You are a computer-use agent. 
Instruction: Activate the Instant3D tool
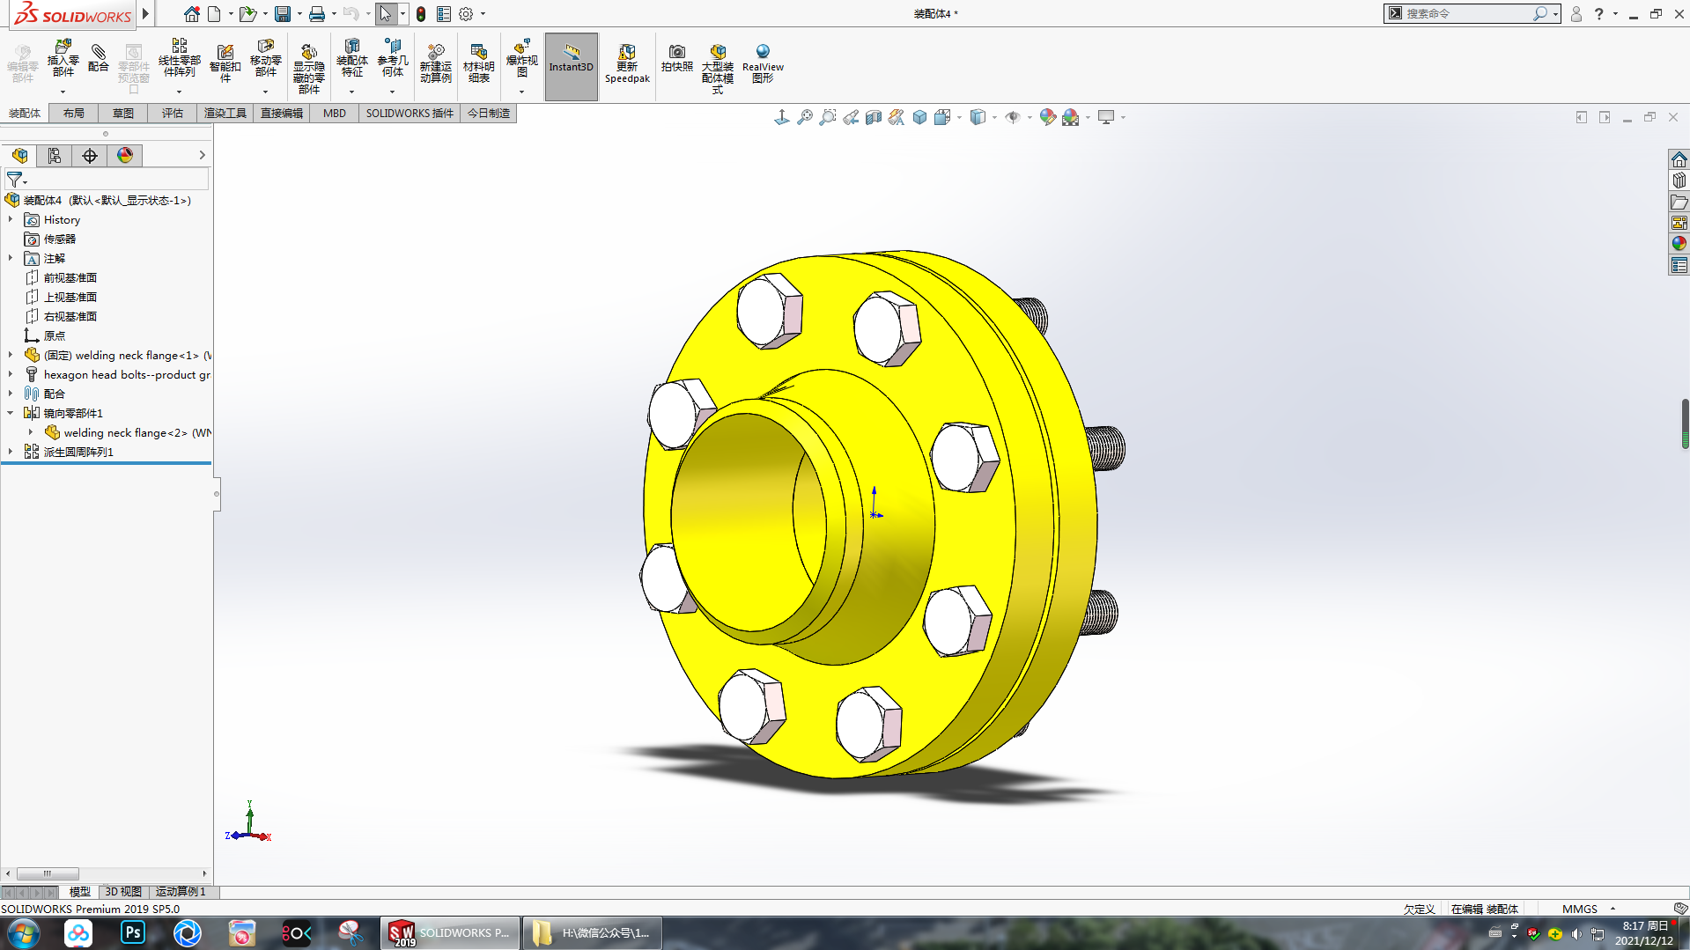point(571,65)
